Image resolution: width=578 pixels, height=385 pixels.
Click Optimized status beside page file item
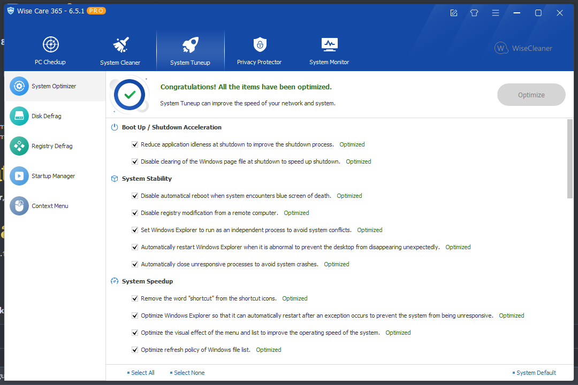358,161
